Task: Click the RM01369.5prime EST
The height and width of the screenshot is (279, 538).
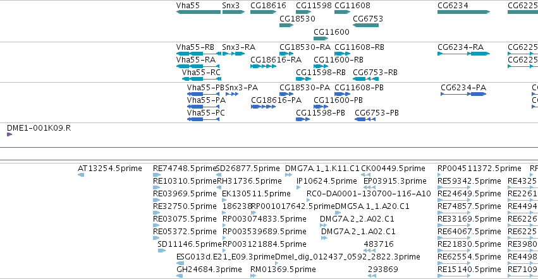Action: 254,276
